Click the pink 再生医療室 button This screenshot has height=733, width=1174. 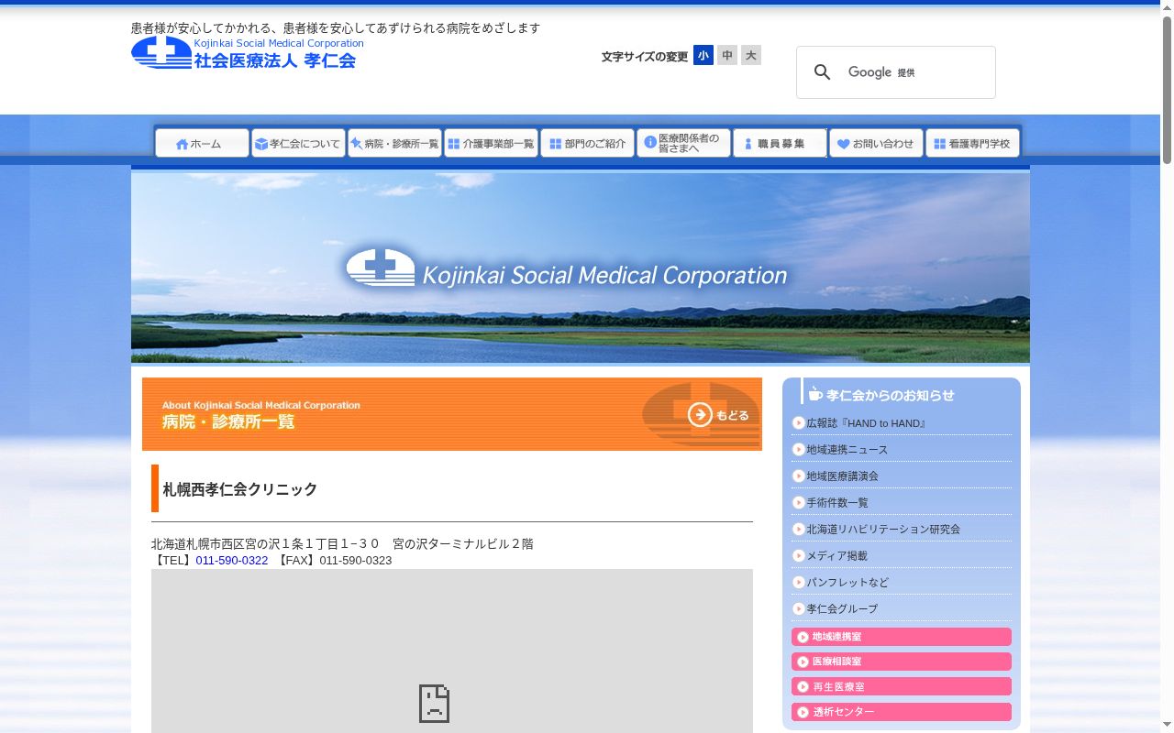click(x=902, y=686)
